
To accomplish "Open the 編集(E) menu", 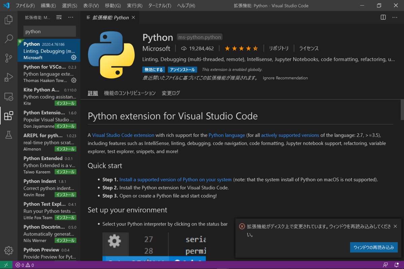I will [48, 6].
